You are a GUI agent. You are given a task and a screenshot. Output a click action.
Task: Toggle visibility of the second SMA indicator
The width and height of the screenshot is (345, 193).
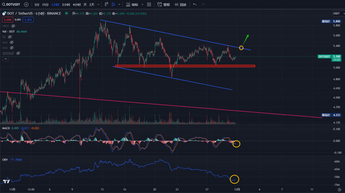11,48
